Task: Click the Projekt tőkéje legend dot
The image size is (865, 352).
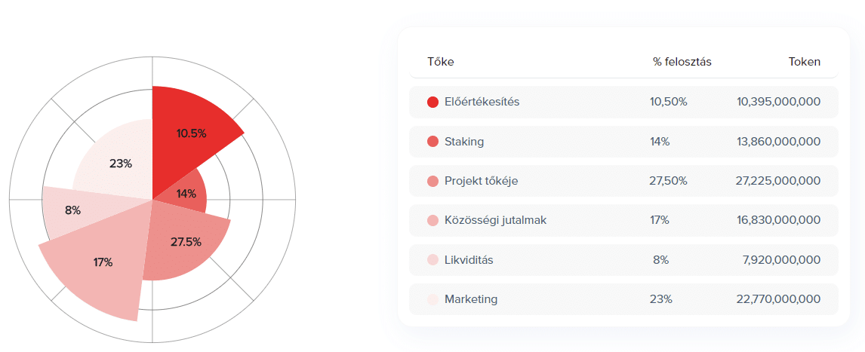Action: tap(432, 181)
